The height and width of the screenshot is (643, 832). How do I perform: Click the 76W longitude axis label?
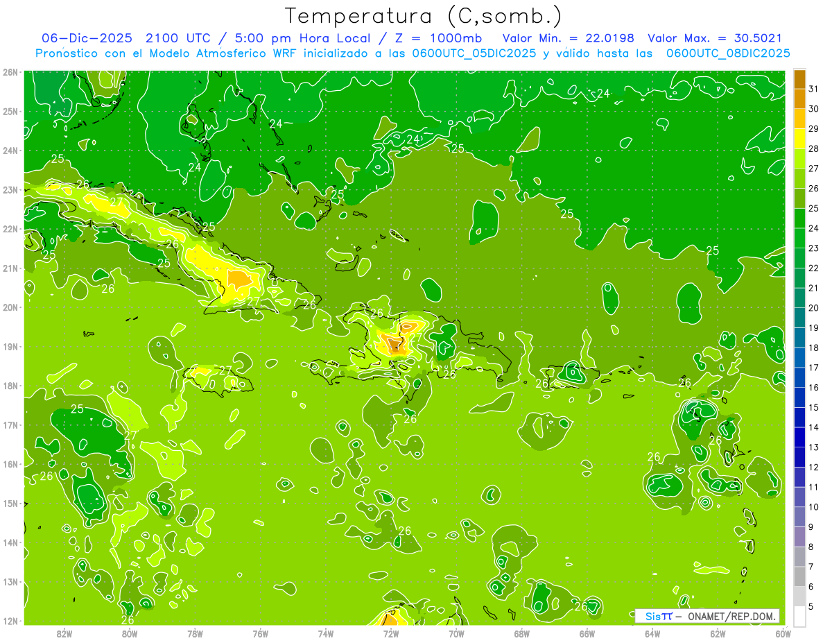tap(260, 633)
